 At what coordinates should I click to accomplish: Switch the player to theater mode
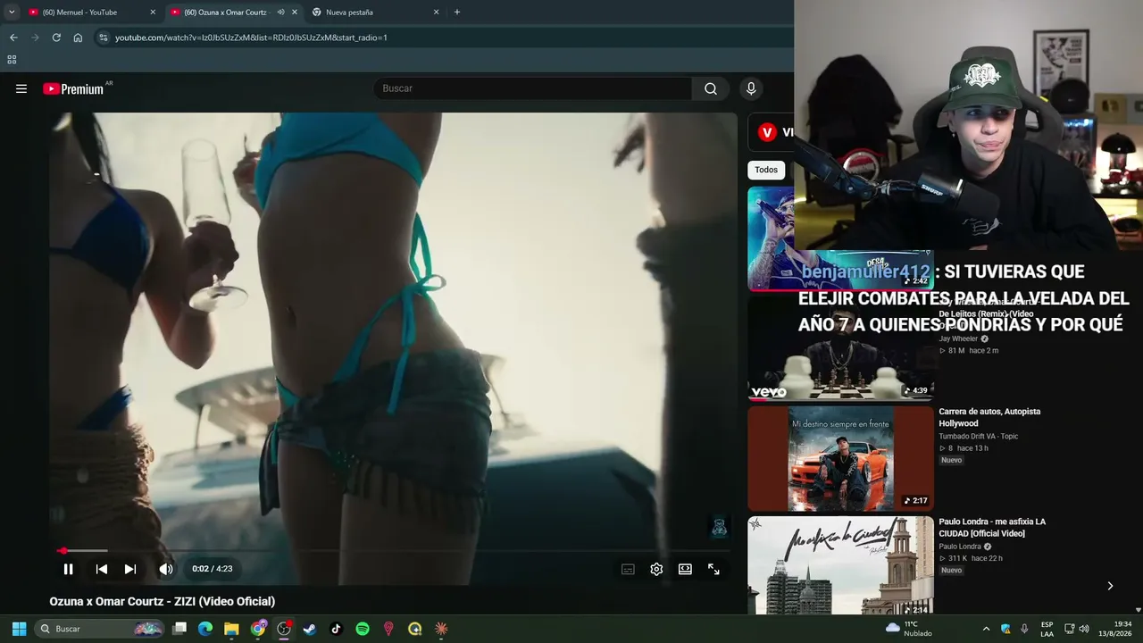pyautogui.click(x=685, y=569)
